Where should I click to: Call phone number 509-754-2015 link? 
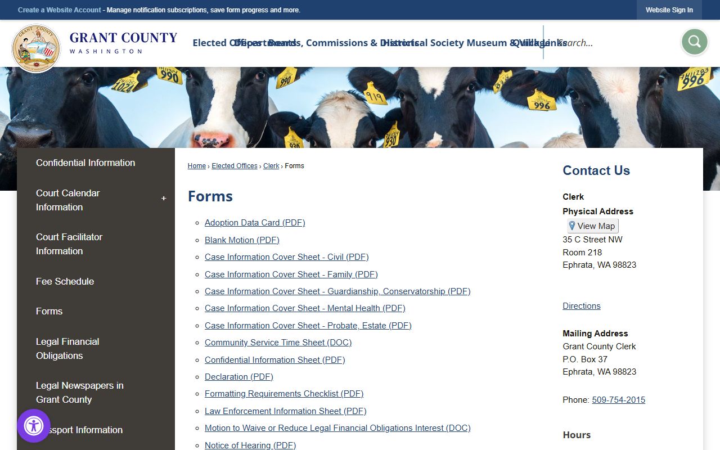tap(618, 400)
